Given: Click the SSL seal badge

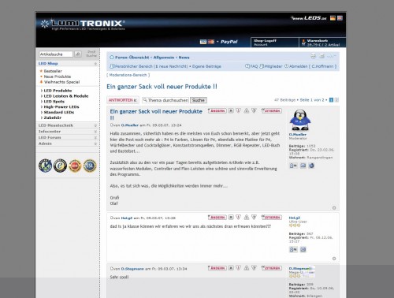Looking at the screenshot, I should click(x=90, y=166).
